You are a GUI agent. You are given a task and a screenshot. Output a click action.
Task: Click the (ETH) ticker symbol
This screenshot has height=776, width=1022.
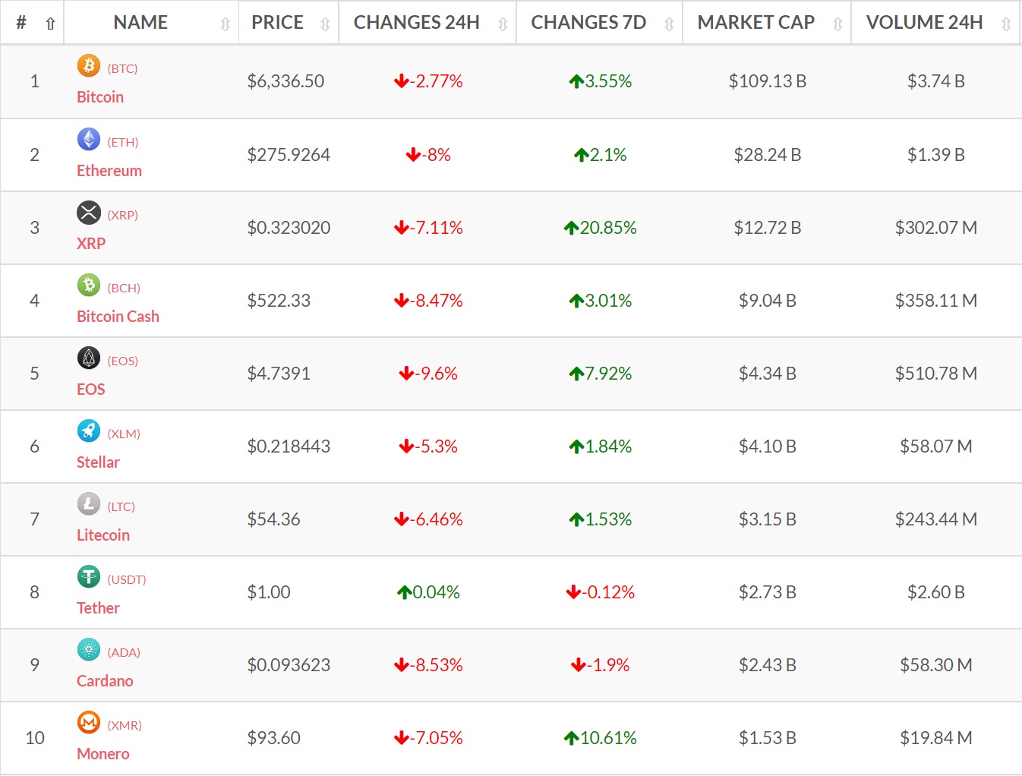coord(123,142)
